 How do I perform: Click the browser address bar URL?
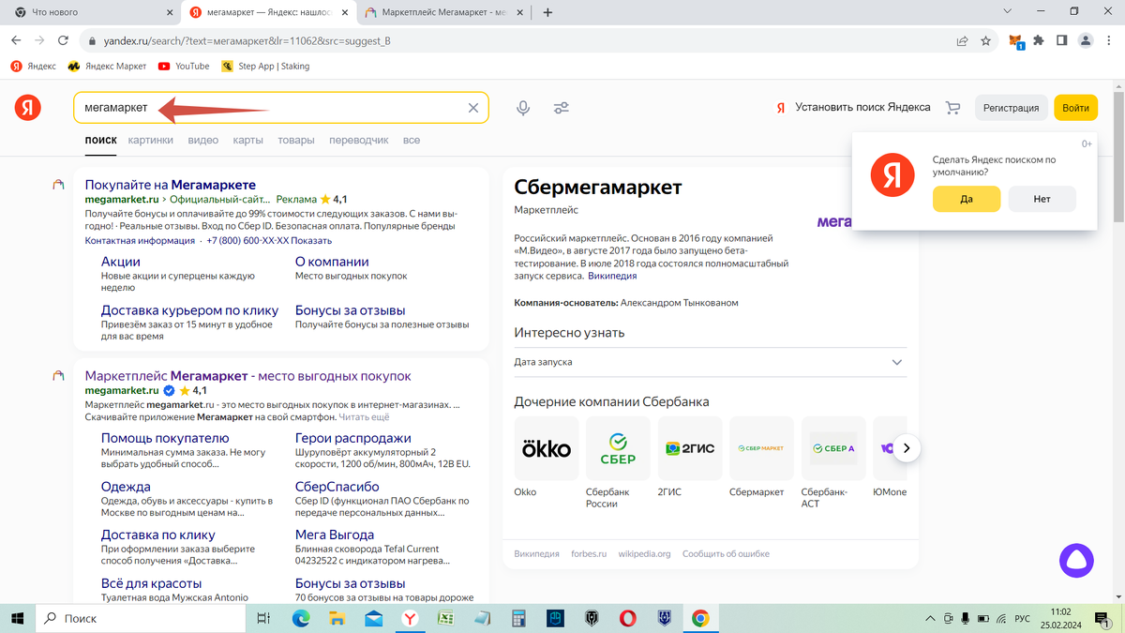point(246,40)
